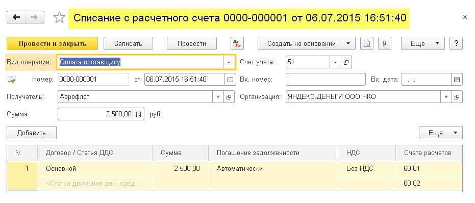Open attached files paperclip icon
This screenshot has height=203, width=475.
[x=384, y=43]
